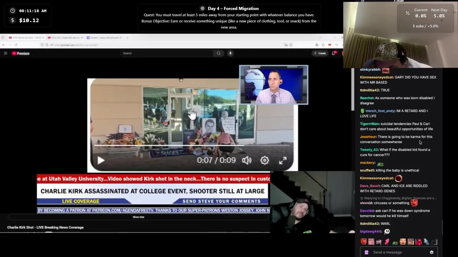Open username bigdawg444 in chat
Screen dimensions: 458x257
click(371, 231)
